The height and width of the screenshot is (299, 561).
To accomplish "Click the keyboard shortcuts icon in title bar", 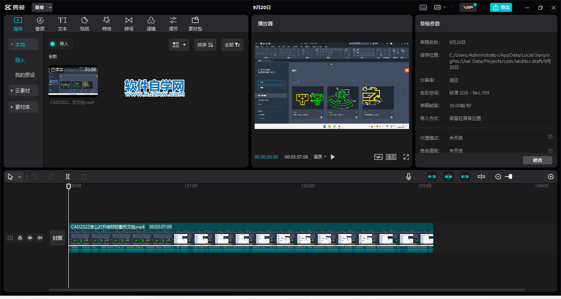I will (423, 7).
